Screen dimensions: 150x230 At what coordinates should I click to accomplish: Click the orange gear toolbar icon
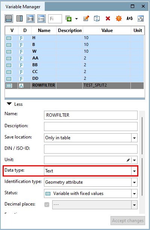(x=119, y=18)
